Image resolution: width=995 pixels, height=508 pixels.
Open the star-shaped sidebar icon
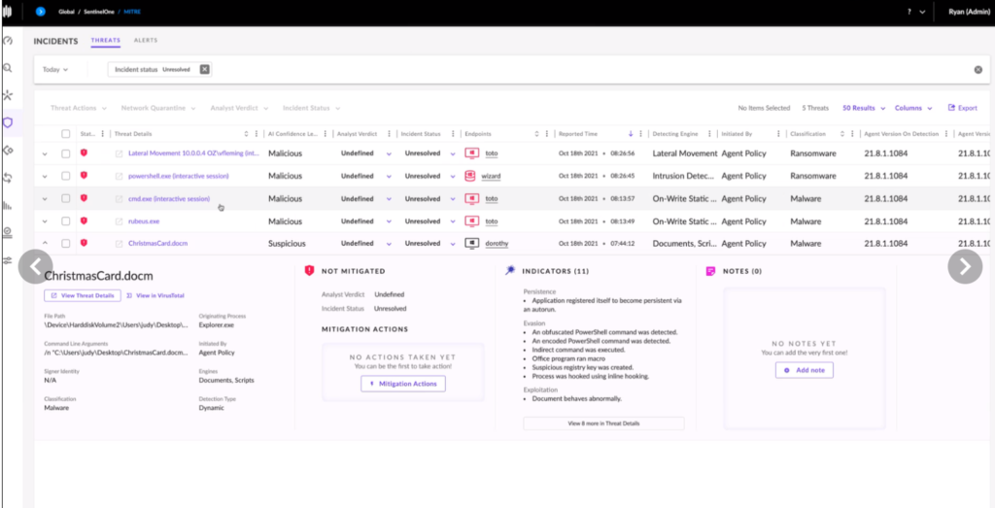pyautogui.click(x=8, y=95)
